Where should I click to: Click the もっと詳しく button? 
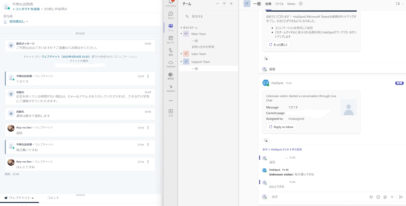(278, 45)
